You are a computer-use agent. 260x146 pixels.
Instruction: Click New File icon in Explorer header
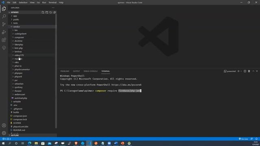coord(43,13)
